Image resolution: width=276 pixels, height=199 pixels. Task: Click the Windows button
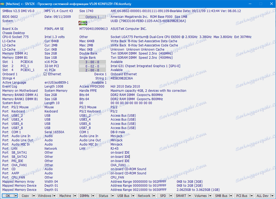pos(45,196)
